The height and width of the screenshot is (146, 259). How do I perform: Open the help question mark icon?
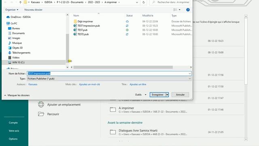click(188, 10)
